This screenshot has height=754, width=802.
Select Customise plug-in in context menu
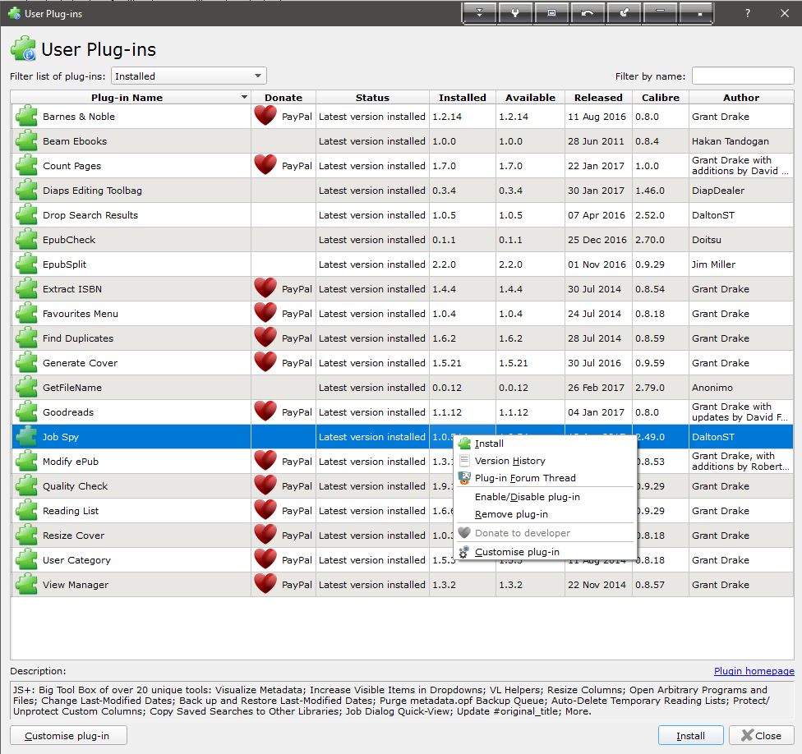546,552
